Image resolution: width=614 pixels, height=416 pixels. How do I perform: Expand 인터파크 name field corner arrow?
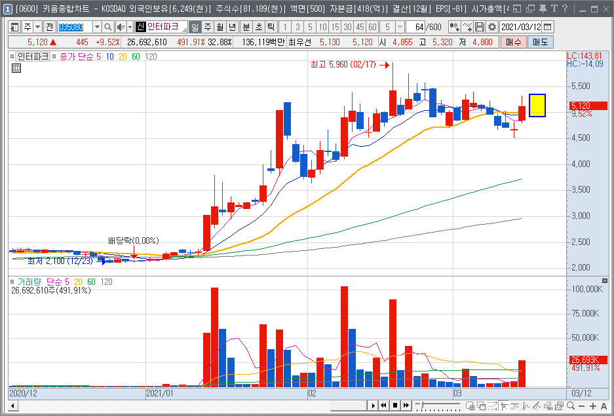tap(184, 29)
